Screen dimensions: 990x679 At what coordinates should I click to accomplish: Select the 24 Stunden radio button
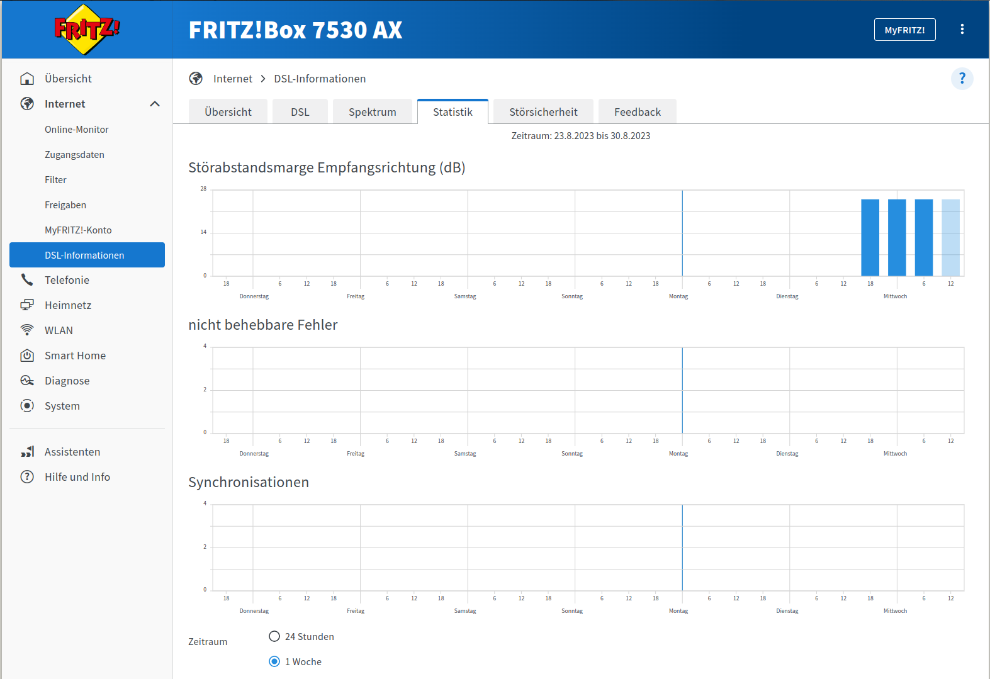(274, 636)
